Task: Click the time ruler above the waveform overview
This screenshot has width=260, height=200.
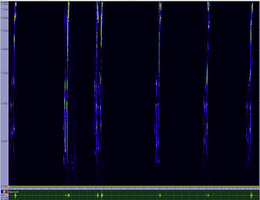Action: [x=134, y=189]
